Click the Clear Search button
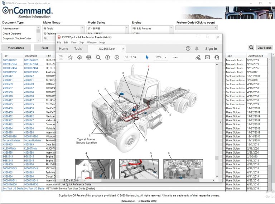This screenshot has height=204, width=275. [265, 48]
